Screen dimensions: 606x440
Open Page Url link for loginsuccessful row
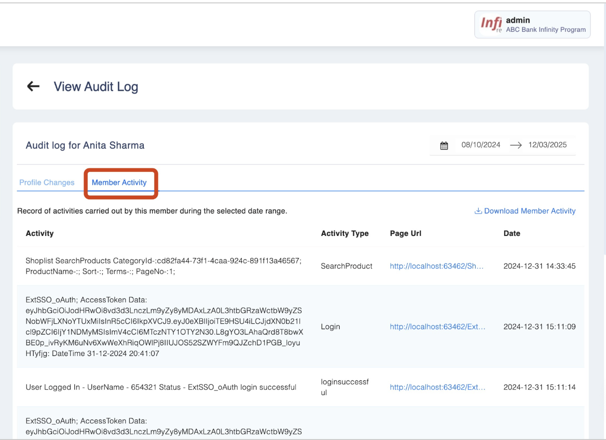pos(438,387)
